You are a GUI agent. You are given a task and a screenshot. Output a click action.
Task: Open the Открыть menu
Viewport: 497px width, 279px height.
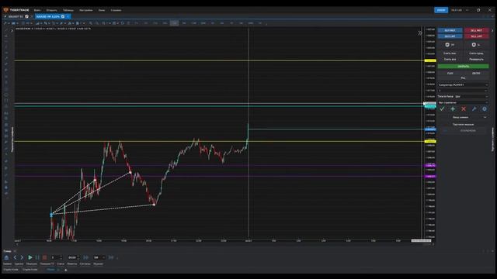[x=52, y=10]
